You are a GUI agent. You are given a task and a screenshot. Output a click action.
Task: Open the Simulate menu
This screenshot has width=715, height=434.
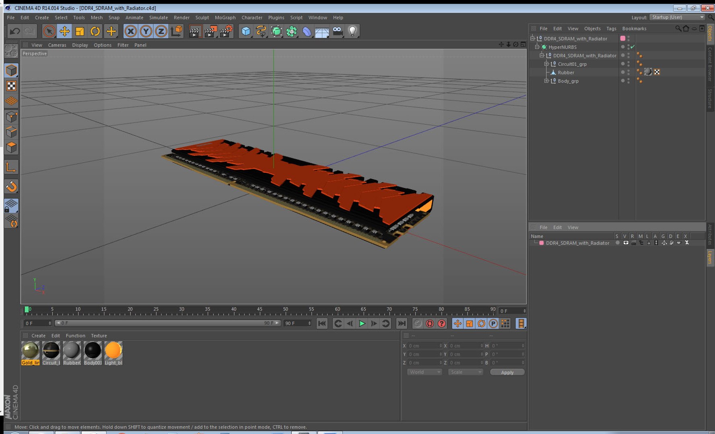158,18
